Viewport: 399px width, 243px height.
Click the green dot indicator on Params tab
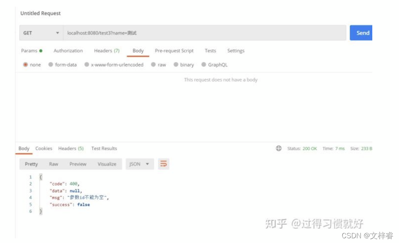[x=41, y=50]
